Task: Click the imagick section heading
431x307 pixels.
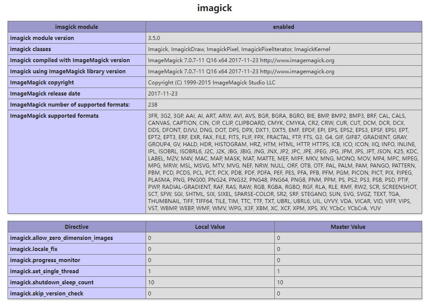Action: [x=215, y=8]
